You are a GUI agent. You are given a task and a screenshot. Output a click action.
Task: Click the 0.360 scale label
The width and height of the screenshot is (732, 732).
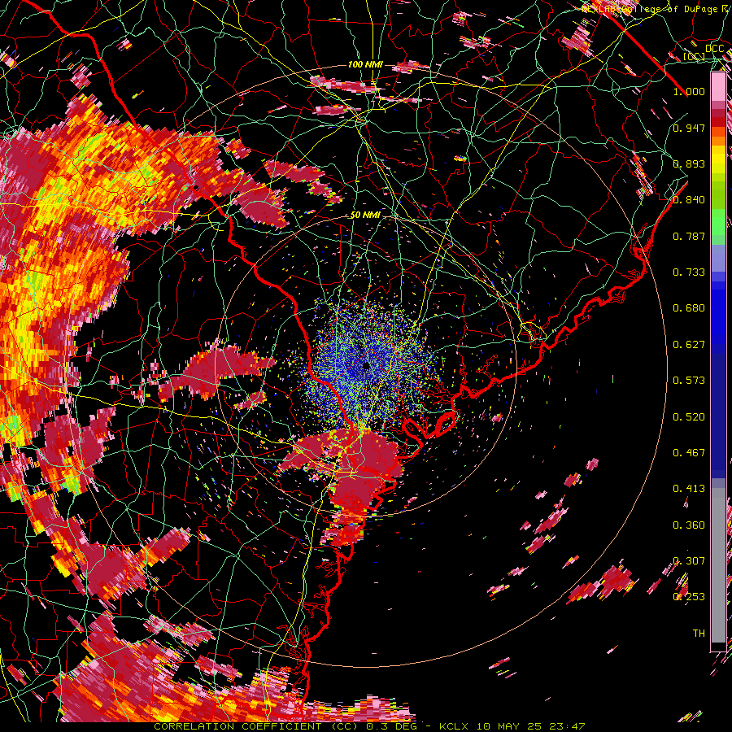689,525
